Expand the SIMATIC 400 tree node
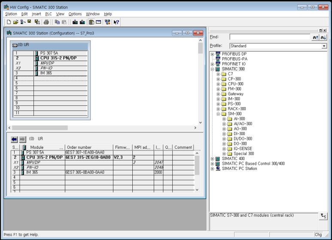 pyautogui.click(x=212, y=159)
